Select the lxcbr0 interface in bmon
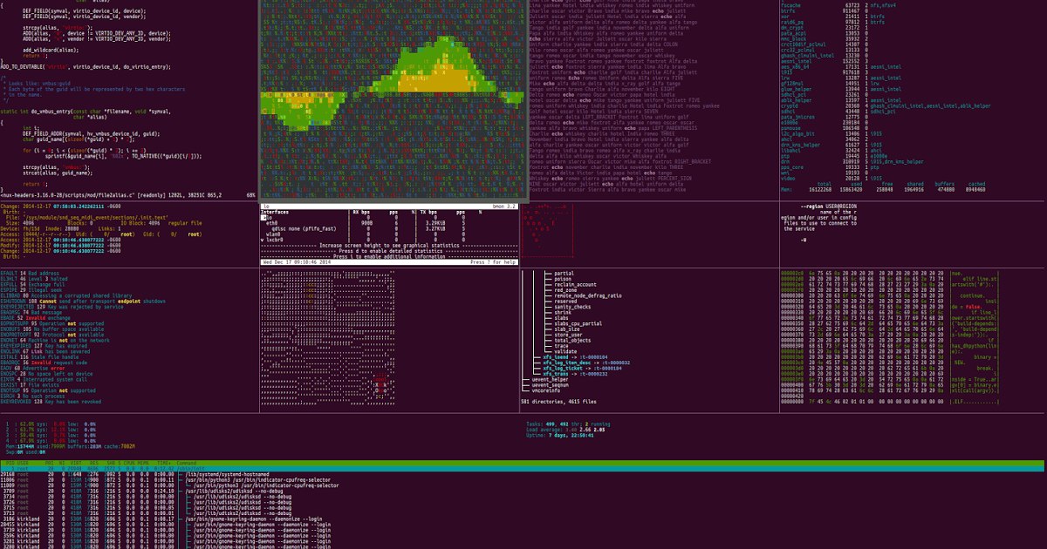Screen dimensions: 1047x549 click(x=274, y=240)
